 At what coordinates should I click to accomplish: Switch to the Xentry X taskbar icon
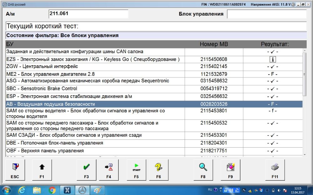67,190
